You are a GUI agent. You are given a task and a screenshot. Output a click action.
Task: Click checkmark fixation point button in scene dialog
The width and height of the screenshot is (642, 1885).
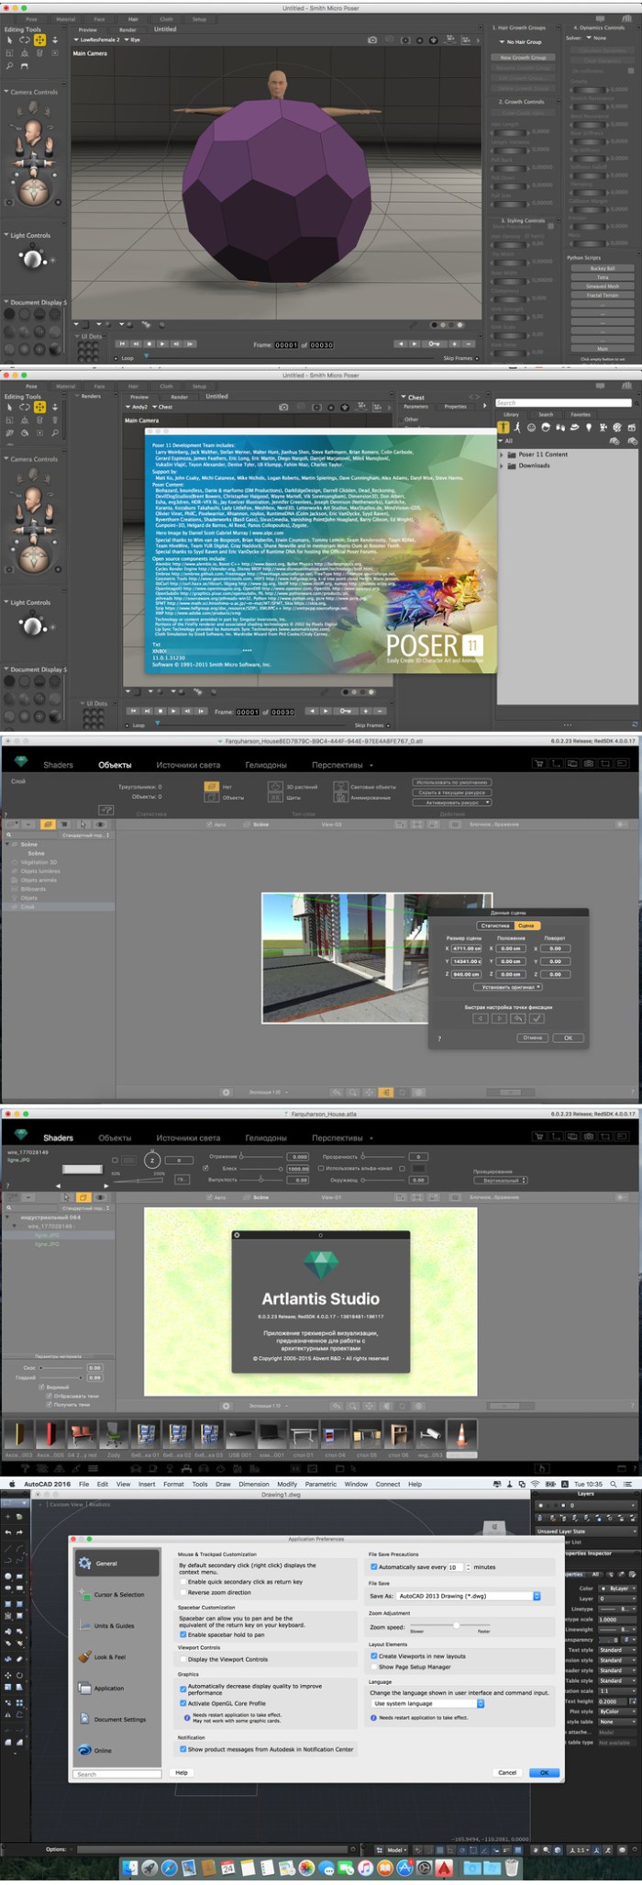(537, 1018)
